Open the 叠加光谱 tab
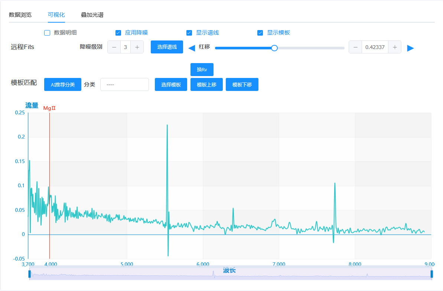The image size is (443, 291). pyautogui.click(x=92, y=15)
